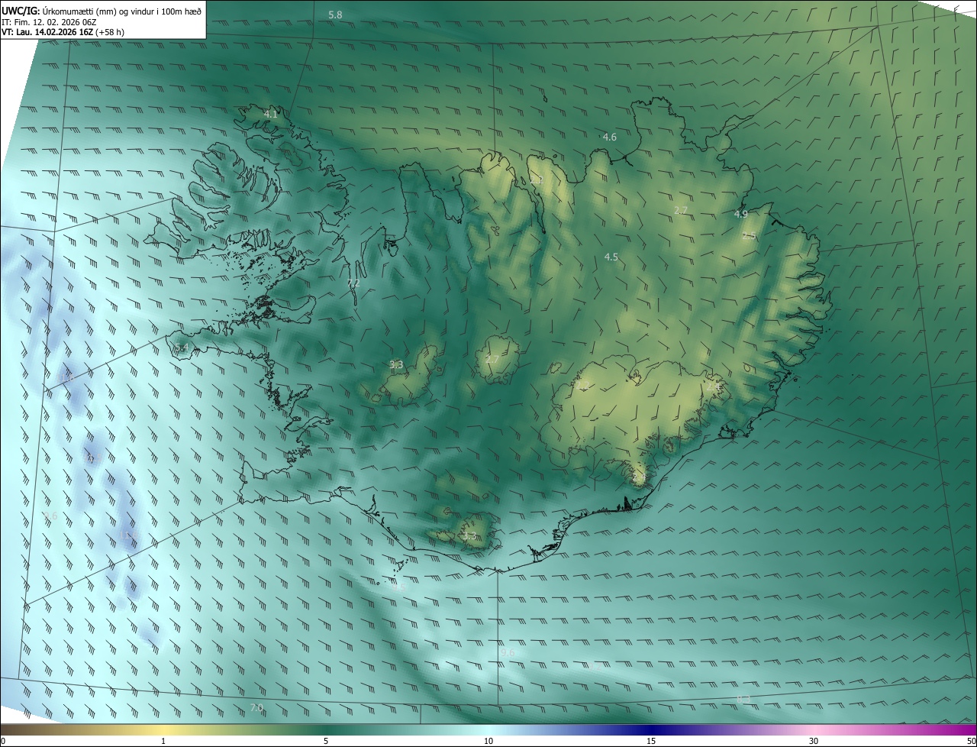Click the 5.8 precipitation value label
Viewport: 977px width, 747px height.
335,15
